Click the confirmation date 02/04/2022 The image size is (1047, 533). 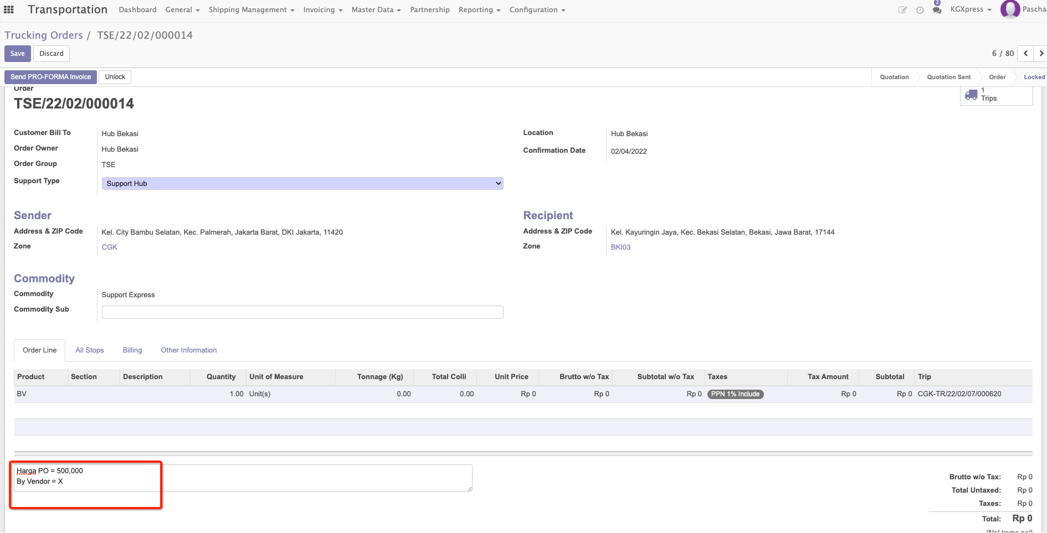629,152
